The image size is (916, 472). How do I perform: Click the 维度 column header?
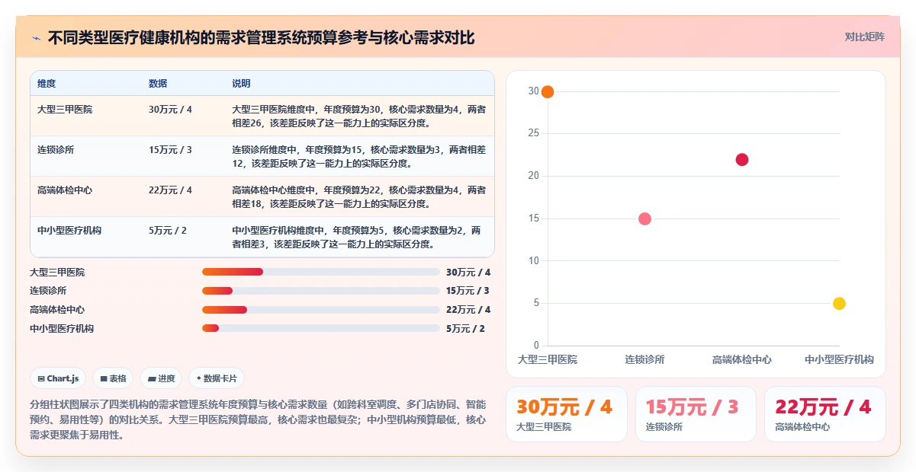coord(47,84)
